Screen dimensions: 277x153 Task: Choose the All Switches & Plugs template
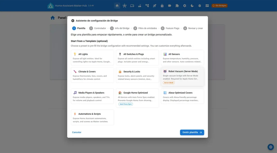[x=137, y=58]
